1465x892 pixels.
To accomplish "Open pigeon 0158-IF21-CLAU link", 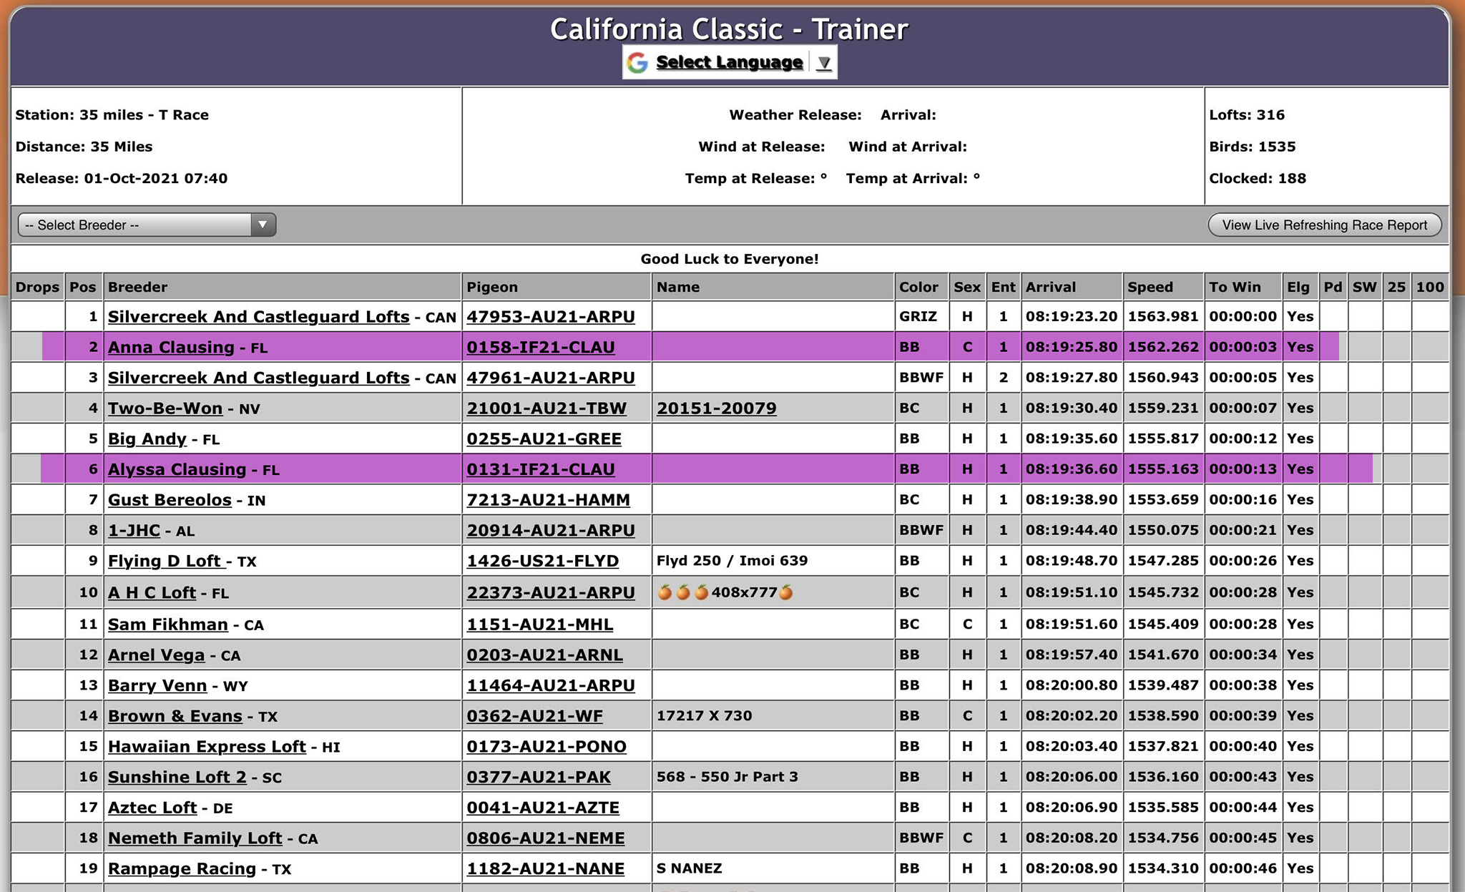I will coord(540,348).
